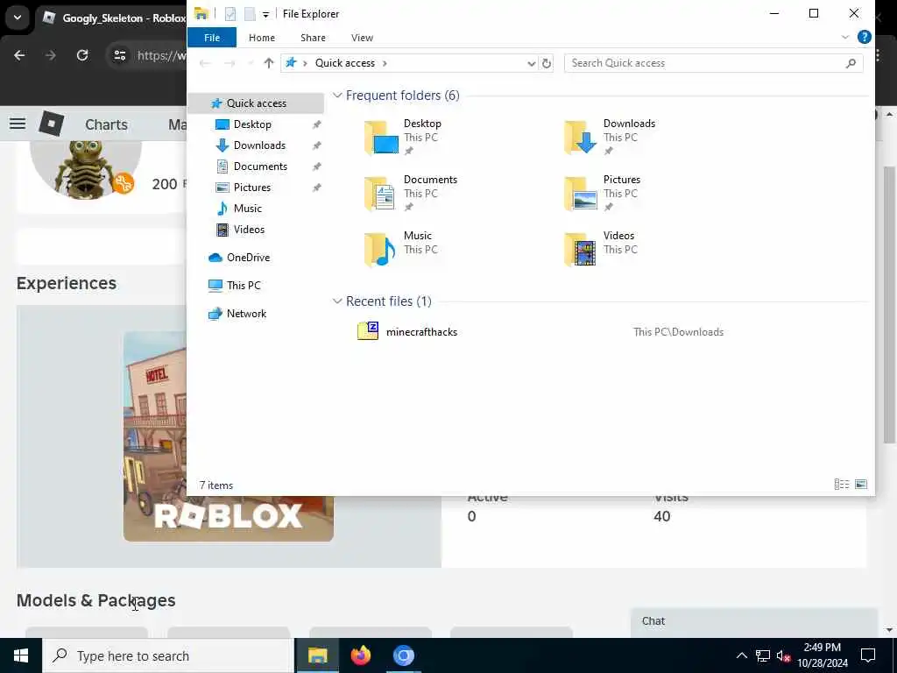Click the Back arrow in File Explorer
Screen dimensions: 897x673
[x=205, y=63]
